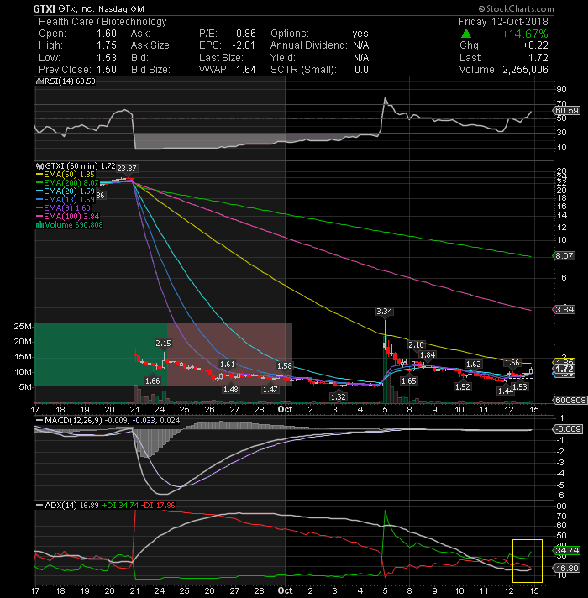Click the 1.84 price label

click(428, 355)
